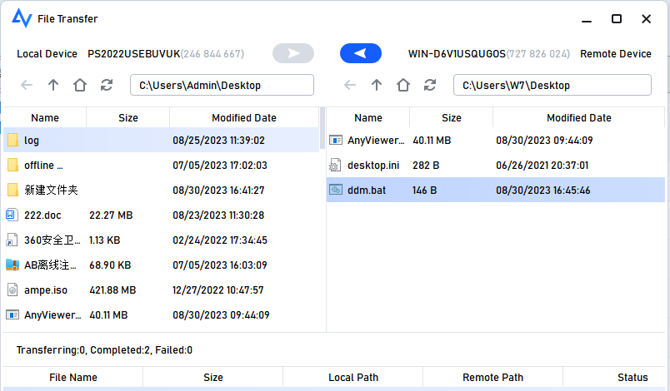Image resolution: width=670 pixels, height=391 pixels.
Task: Go up one folder on local device
Action: [x=53, y=85]
